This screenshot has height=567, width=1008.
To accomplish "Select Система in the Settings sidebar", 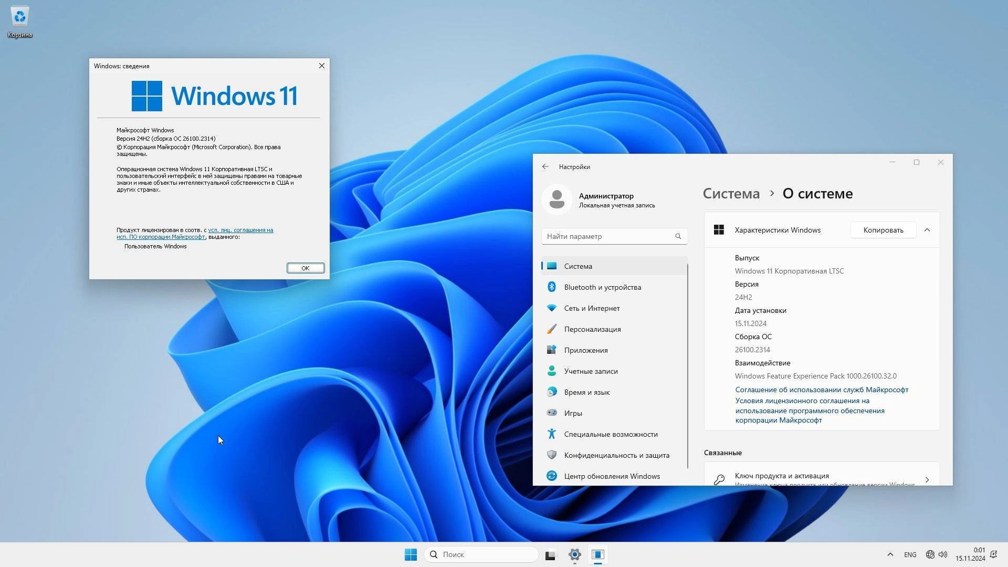I will [x=614, y=266].
